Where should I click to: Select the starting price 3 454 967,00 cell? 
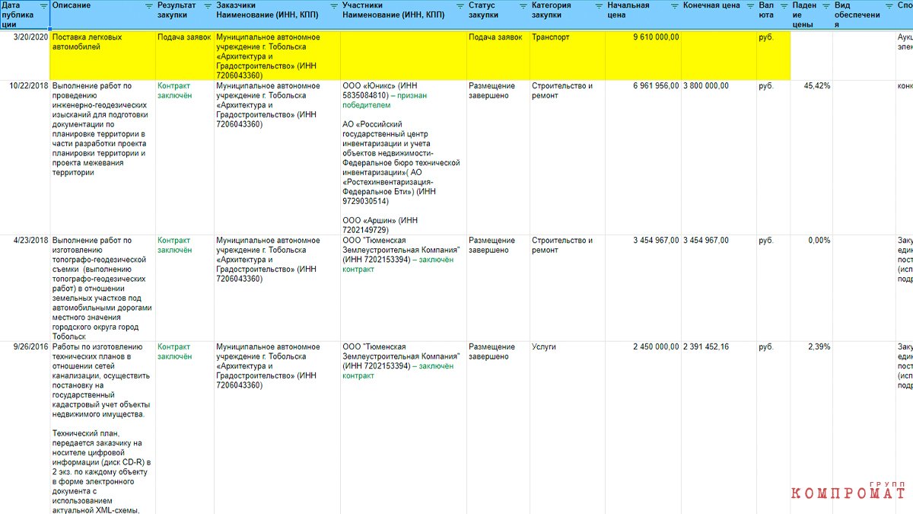(x=643, y=288)
